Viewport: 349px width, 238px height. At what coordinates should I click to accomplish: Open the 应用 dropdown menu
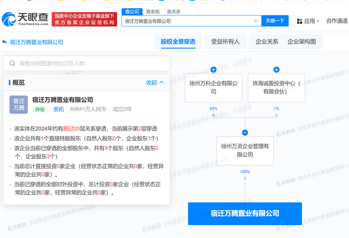(308, 21)
